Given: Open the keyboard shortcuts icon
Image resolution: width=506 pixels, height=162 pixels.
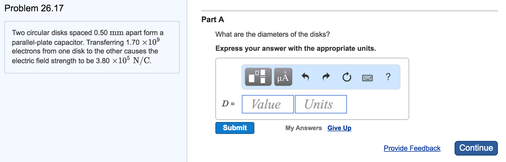Looking at the screenshot, I should click(367, 78).
